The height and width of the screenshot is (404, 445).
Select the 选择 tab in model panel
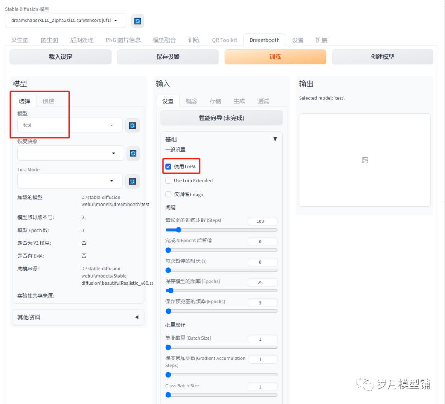(24, 101)
